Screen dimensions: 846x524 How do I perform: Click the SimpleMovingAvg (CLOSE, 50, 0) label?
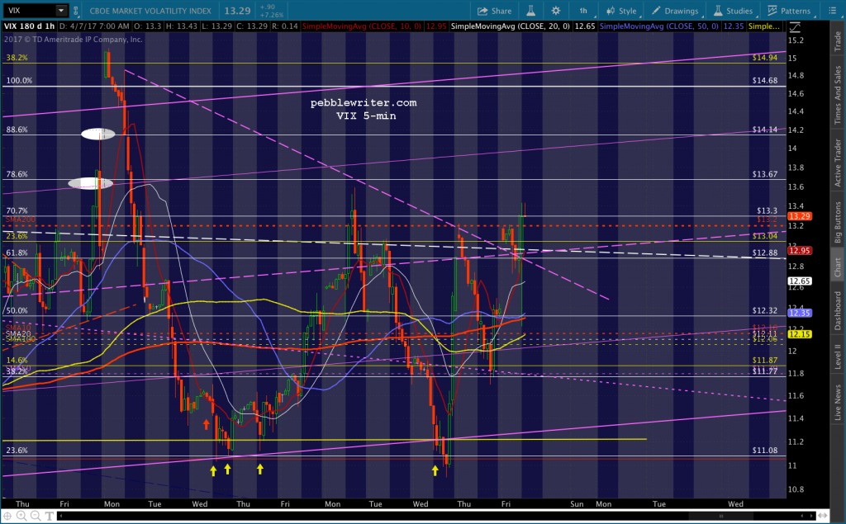(658, 26)
